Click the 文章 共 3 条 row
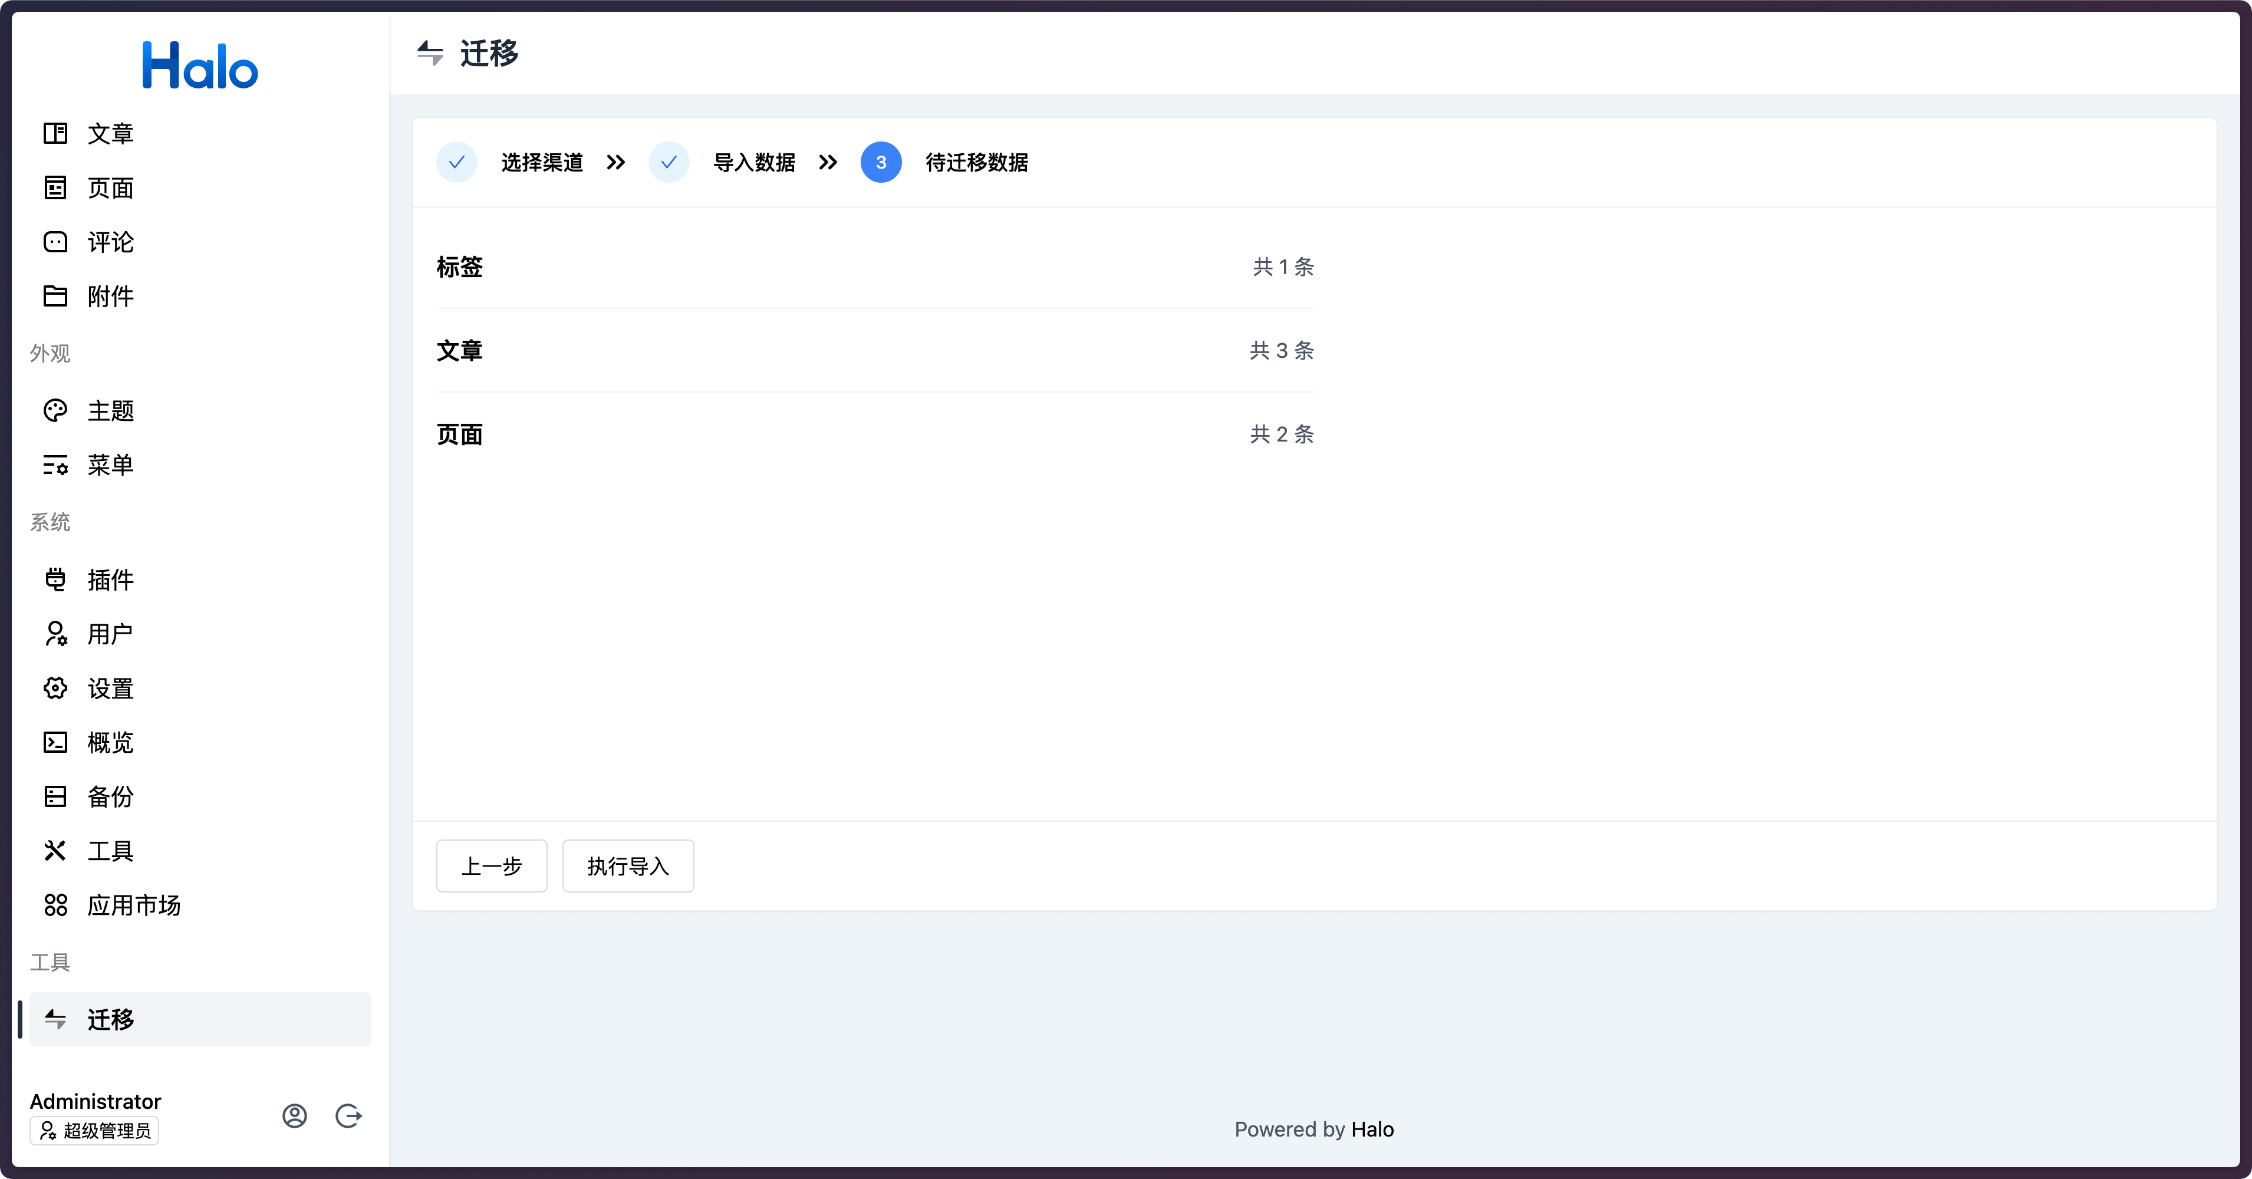The height and width of the screenshot is (1179, 2252). pyautogui.click(x=874, y=351)
